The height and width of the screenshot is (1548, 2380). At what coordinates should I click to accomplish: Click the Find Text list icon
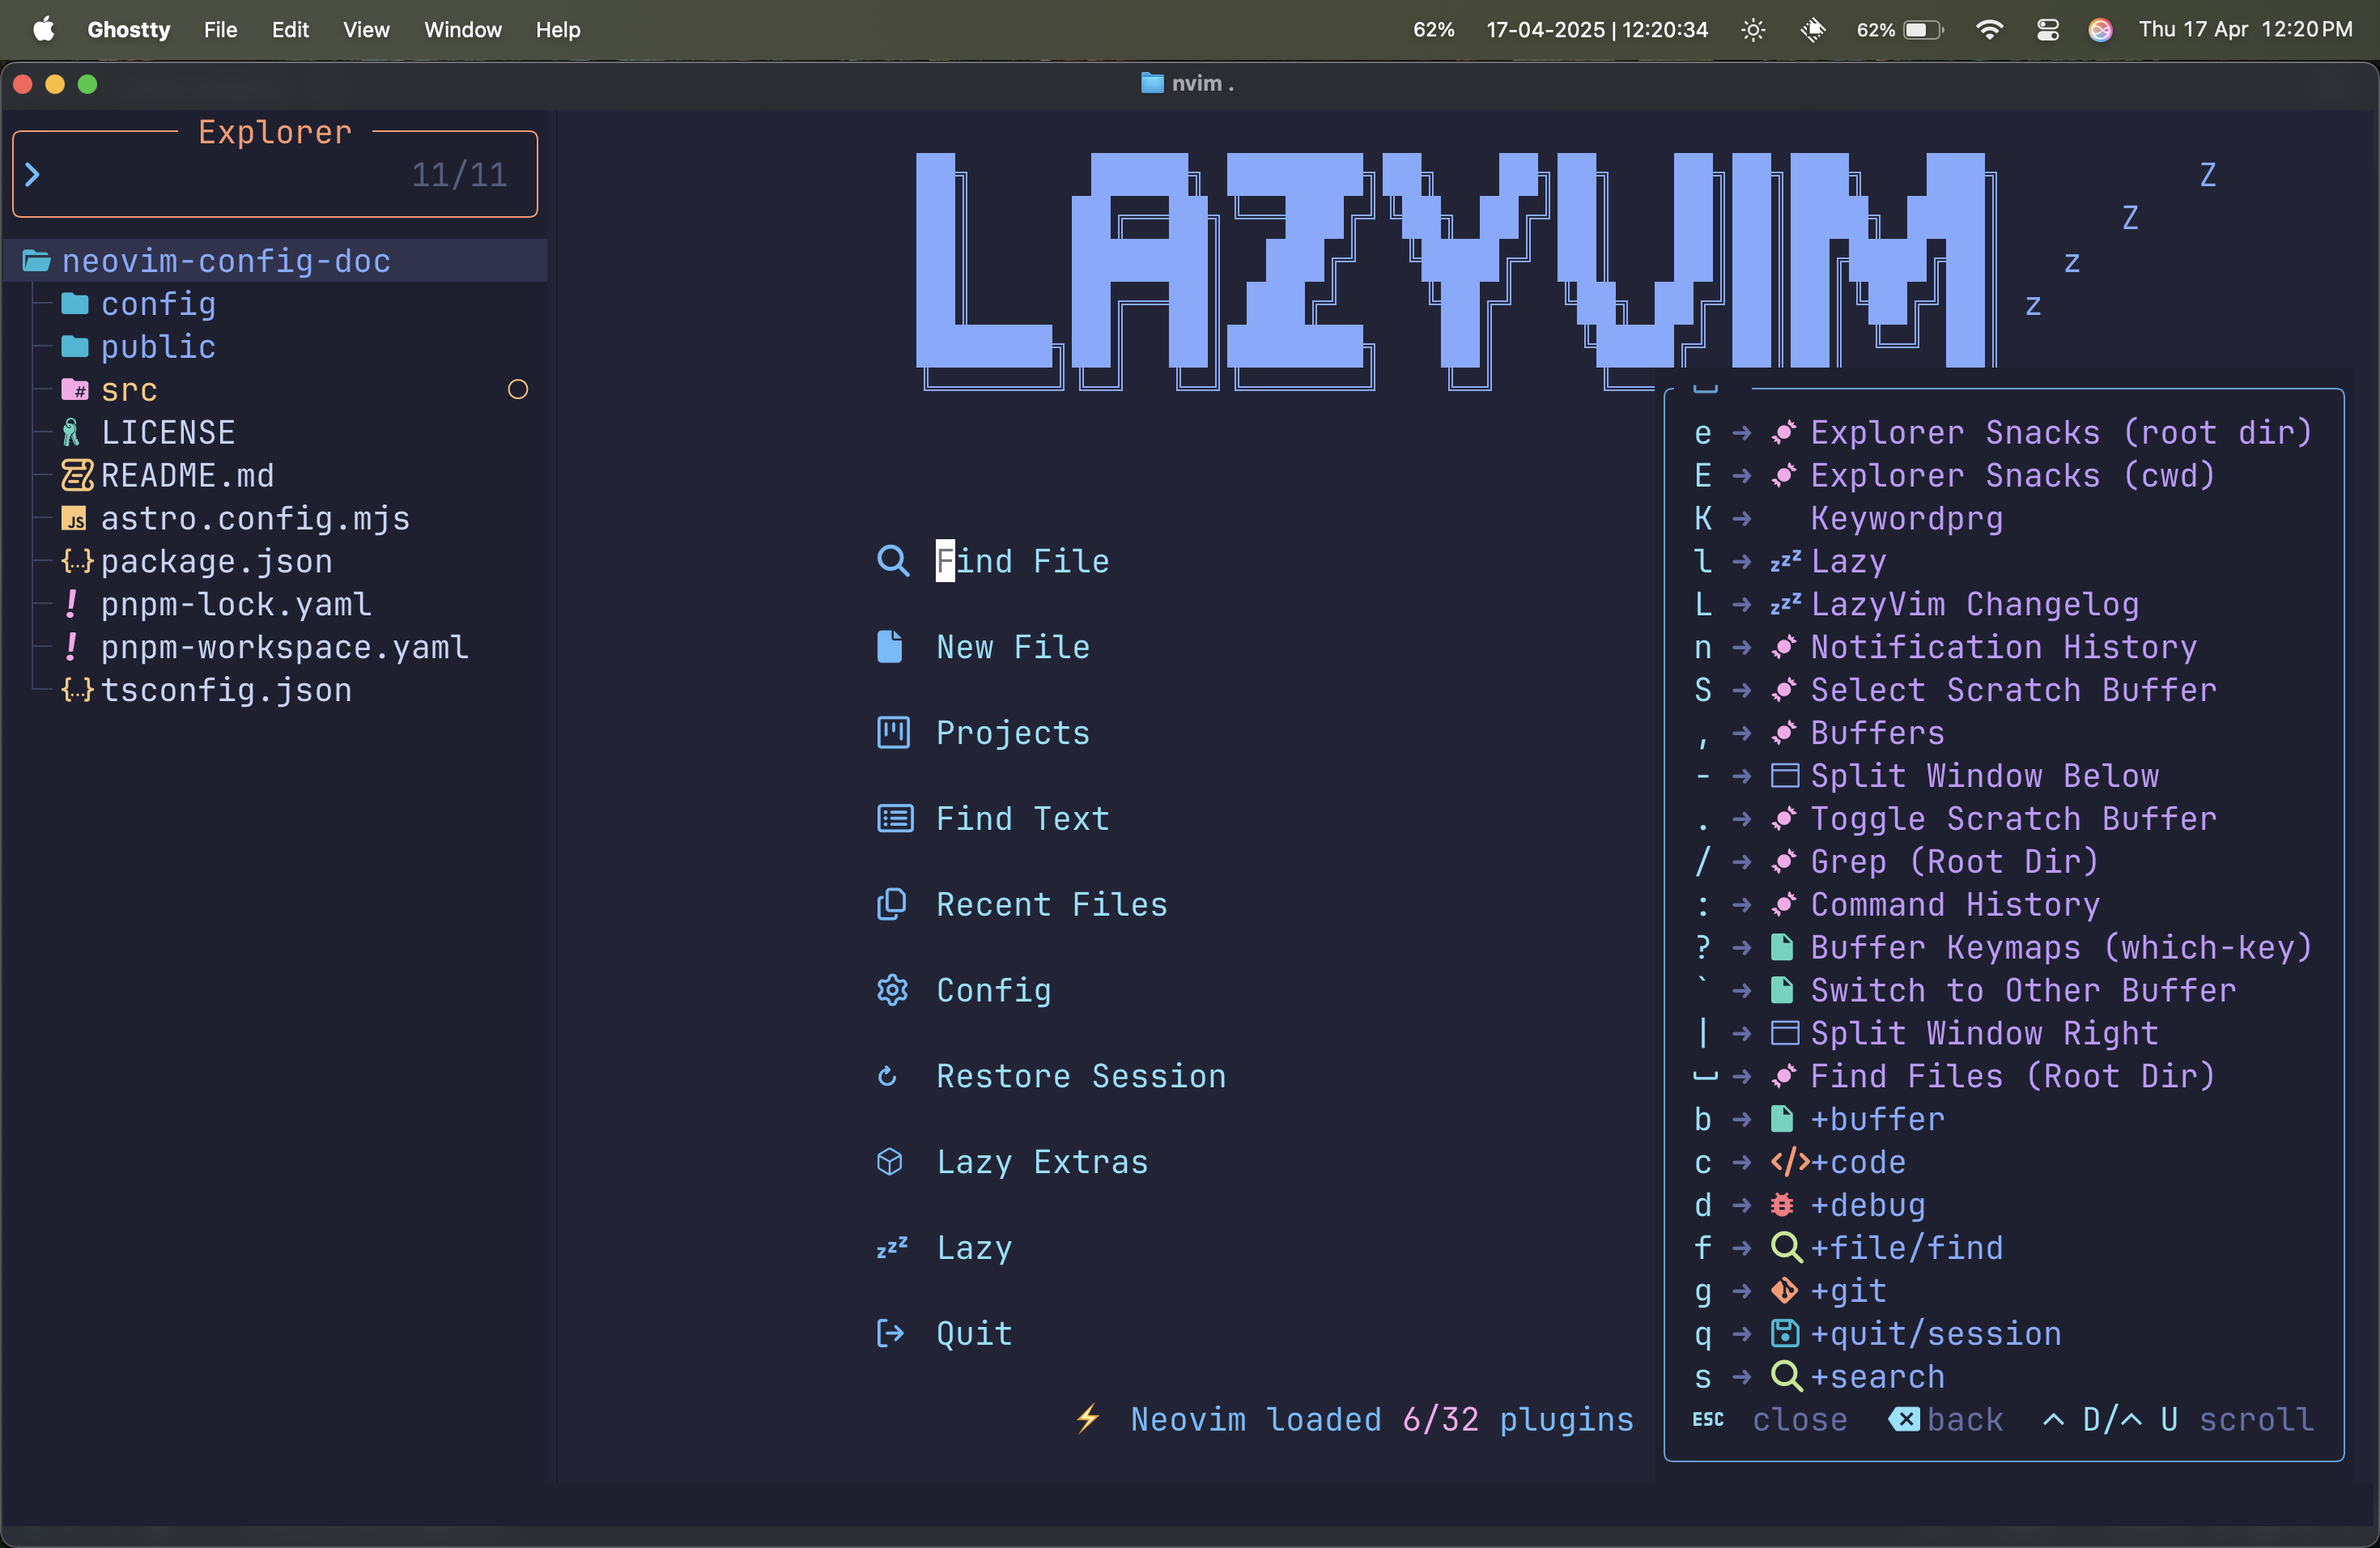[x=894, y=819]
